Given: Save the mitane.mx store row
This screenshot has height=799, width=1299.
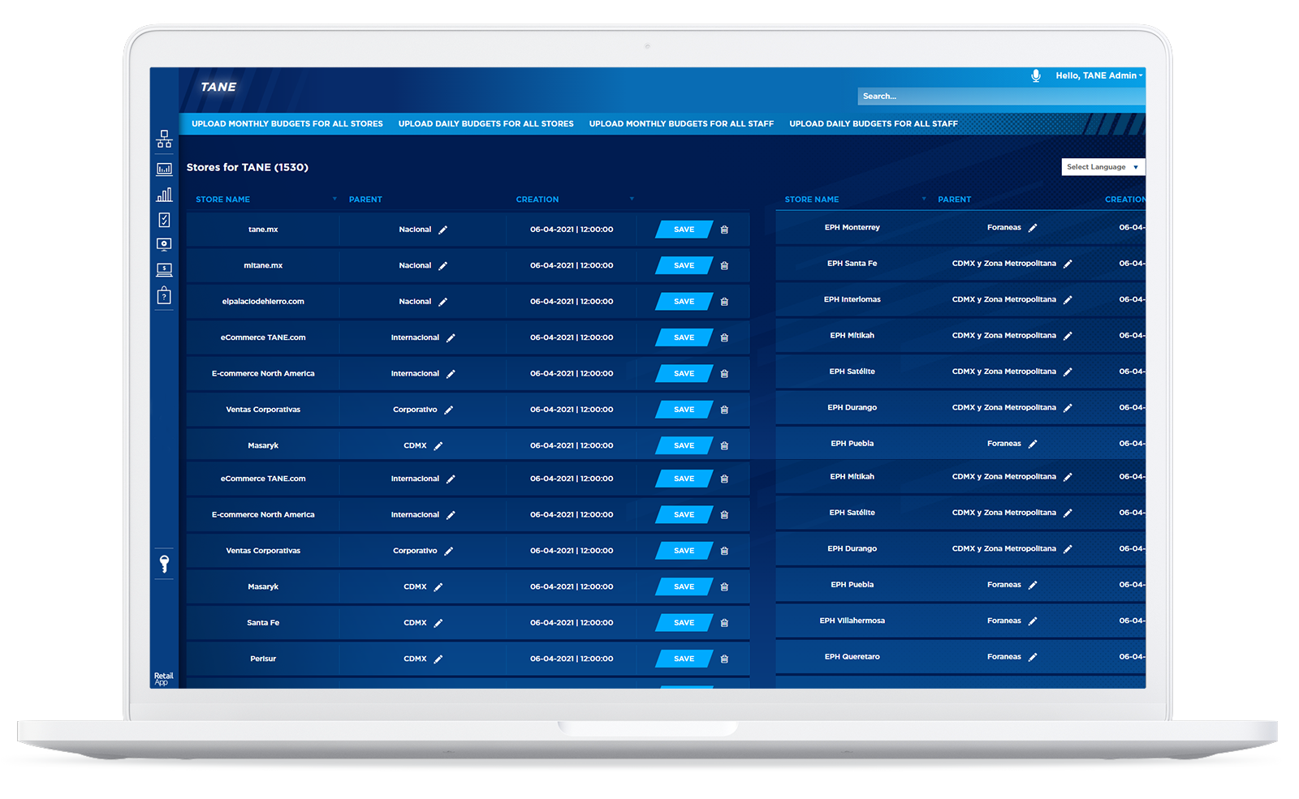Looking at the screenshot, I should pos(684,265).
